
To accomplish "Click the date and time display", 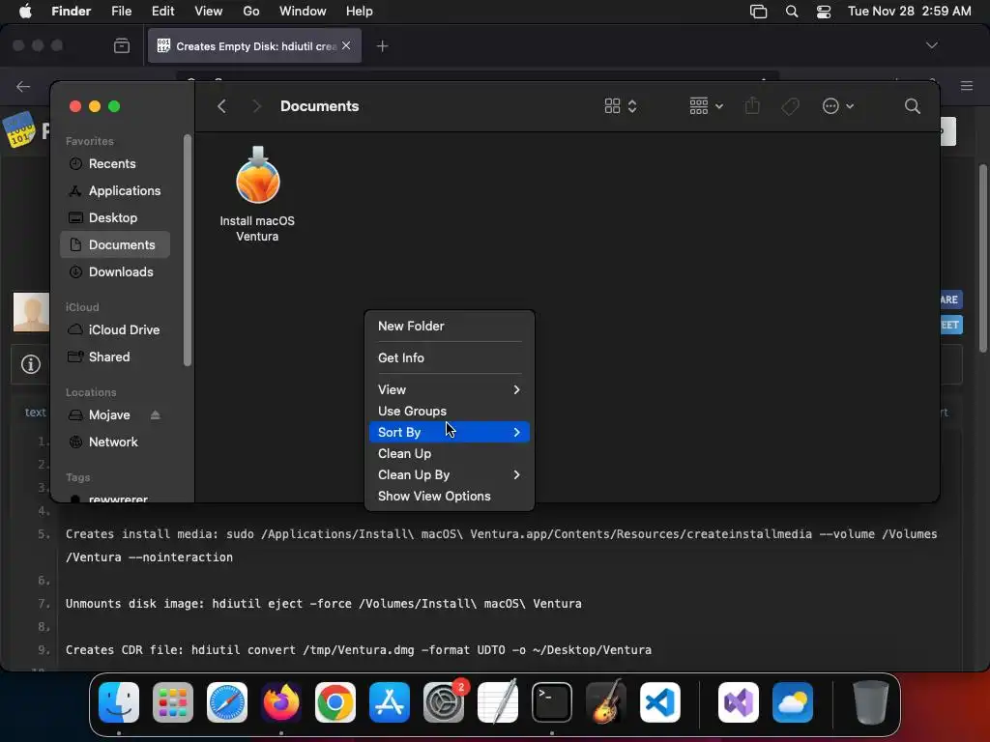I will (x=909, y=12).
